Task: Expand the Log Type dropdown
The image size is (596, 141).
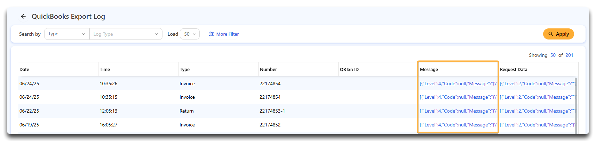Action: (x=126, y=34)
